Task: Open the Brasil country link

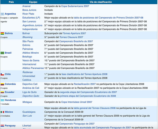Action: pos(8,53)
